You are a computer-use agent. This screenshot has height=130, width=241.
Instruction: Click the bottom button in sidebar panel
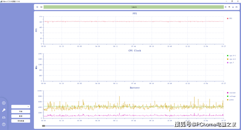[21, 121]
